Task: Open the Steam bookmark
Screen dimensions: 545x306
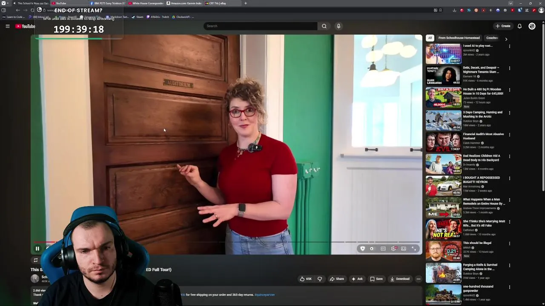Action: tap(138, 17)
